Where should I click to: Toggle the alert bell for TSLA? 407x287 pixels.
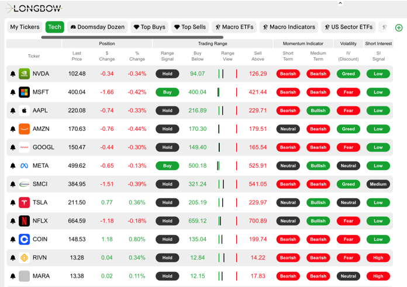[13, 203]
